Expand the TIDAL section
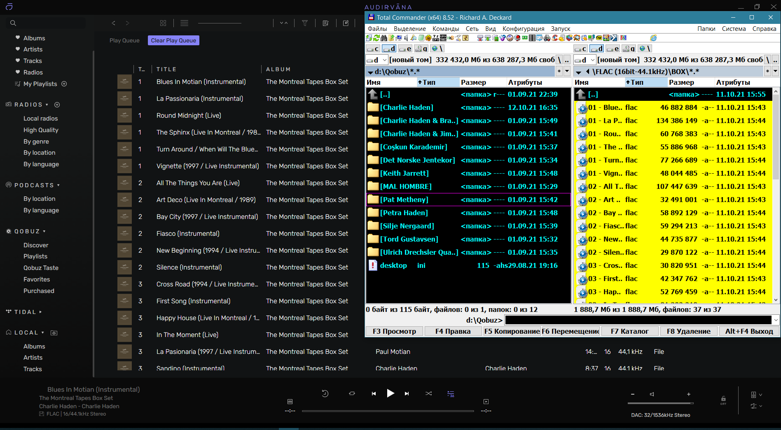The image size is (781, 430). (40, 312)
